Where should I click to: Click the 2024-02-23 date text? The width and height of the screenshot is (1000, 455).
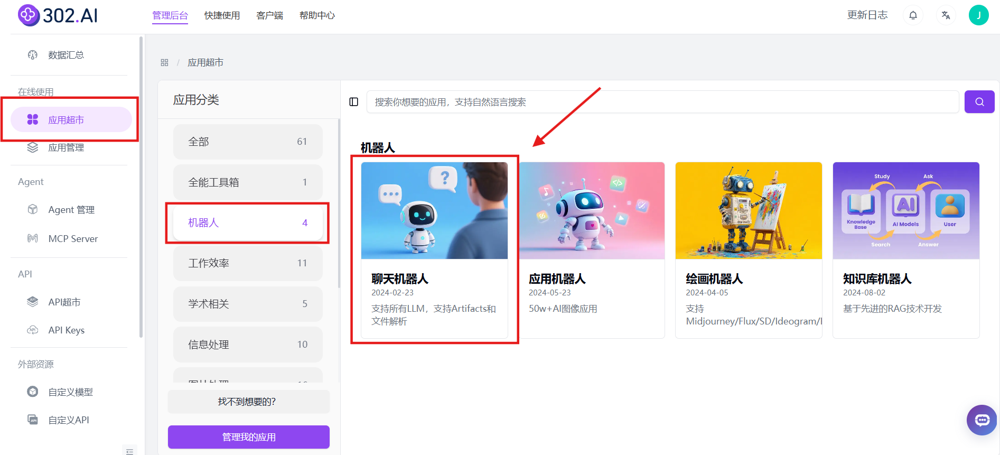click(392, 293)
